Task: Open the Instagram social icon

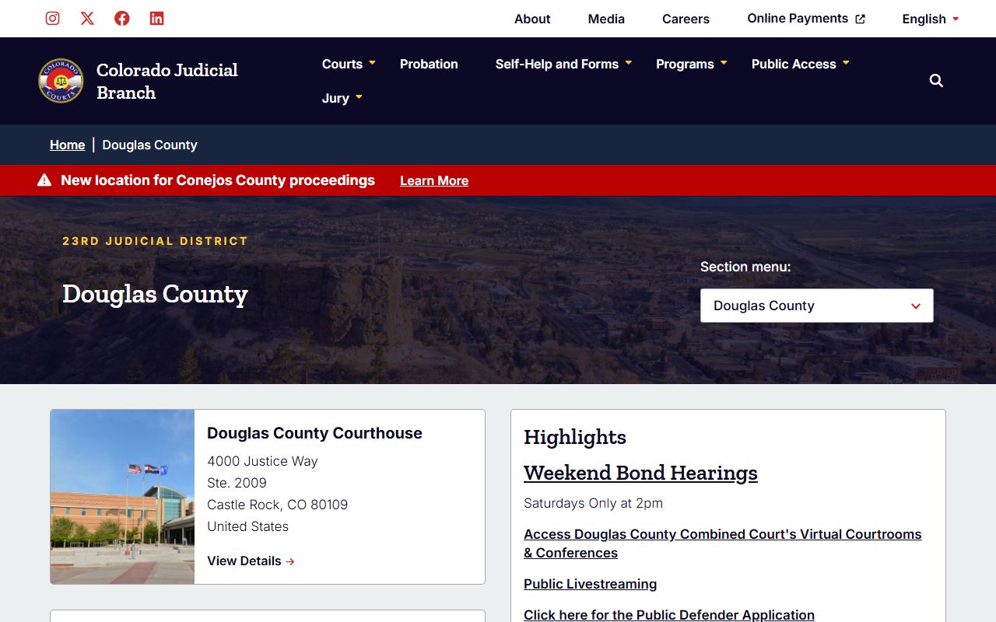Action: (x=52, y=19)
